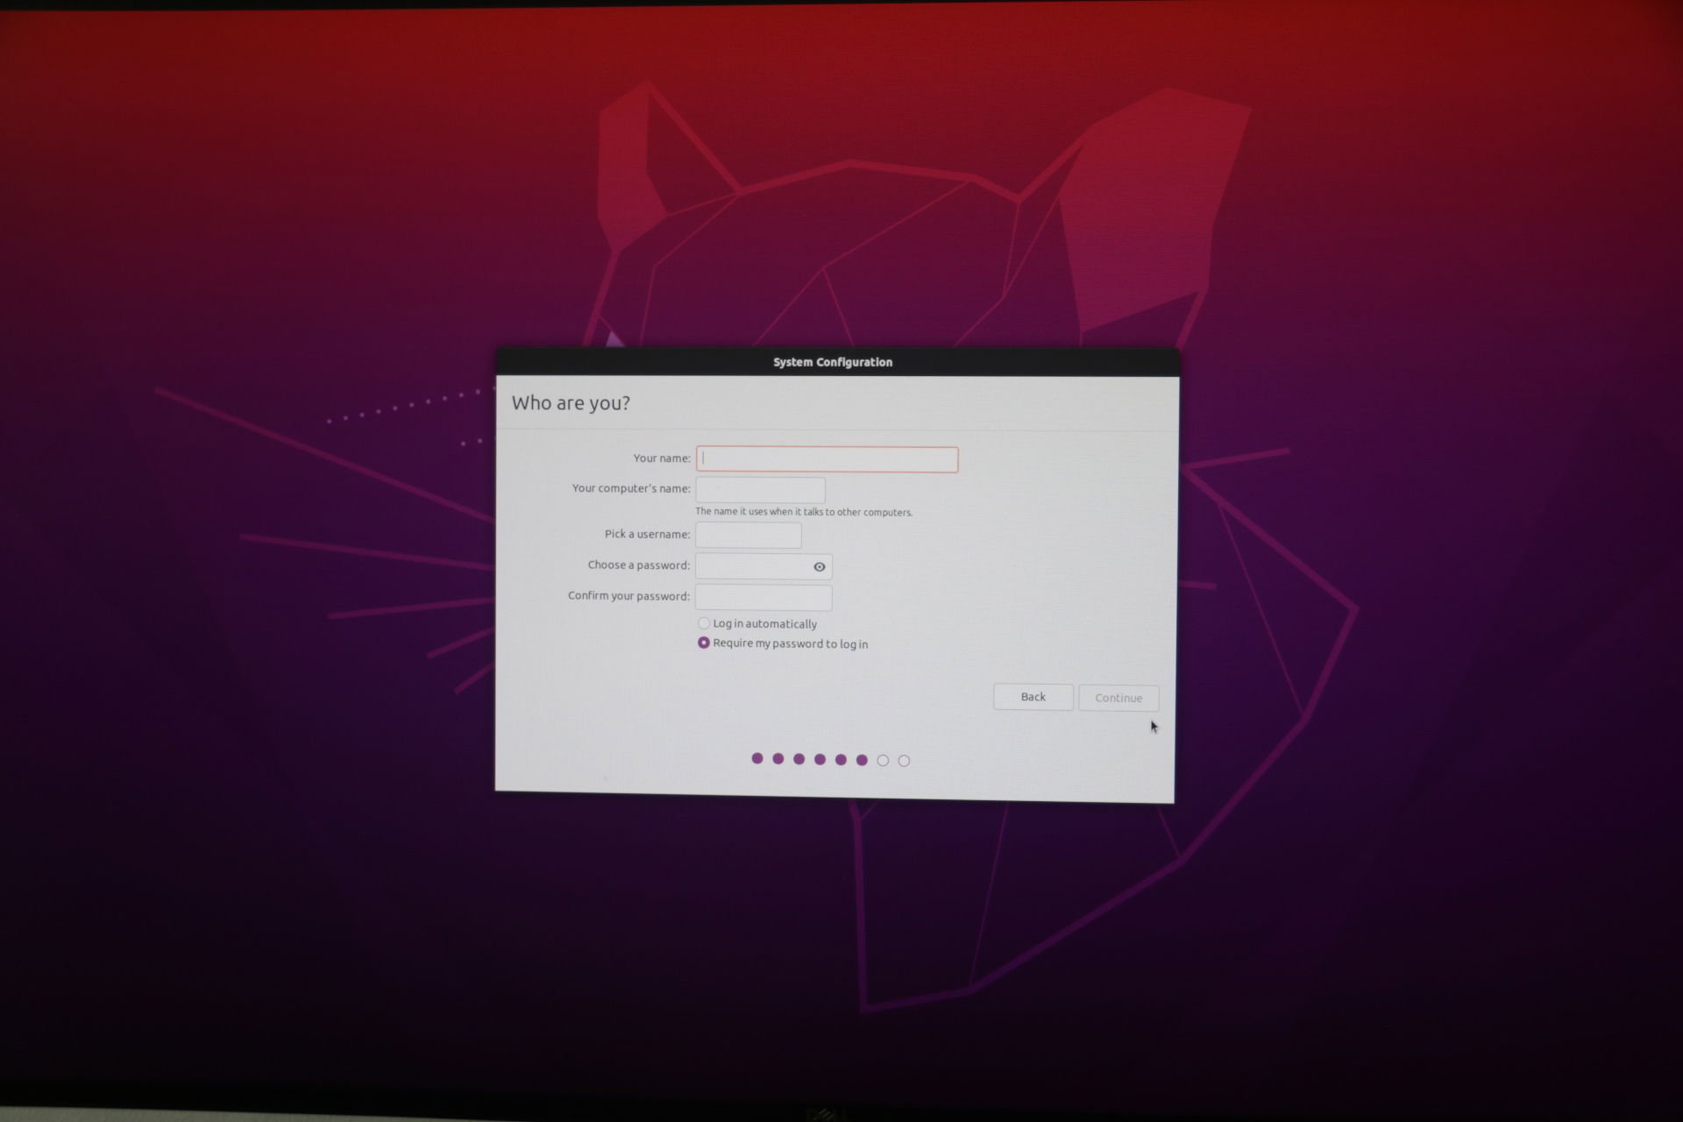This screenshot has height=1122, width=1683.
Task: Select Require my password to log in
Action: tap(783, 643)
